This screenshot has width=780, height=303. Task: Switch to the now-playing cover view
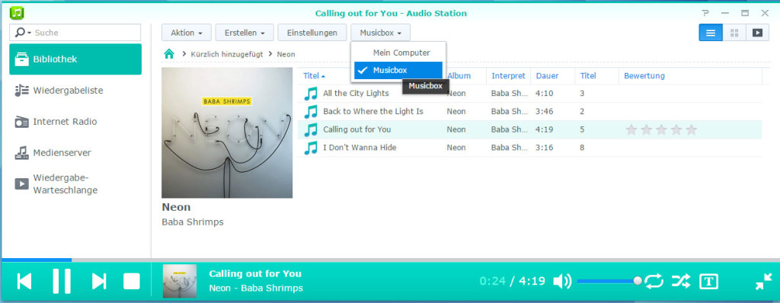(757, 33)
